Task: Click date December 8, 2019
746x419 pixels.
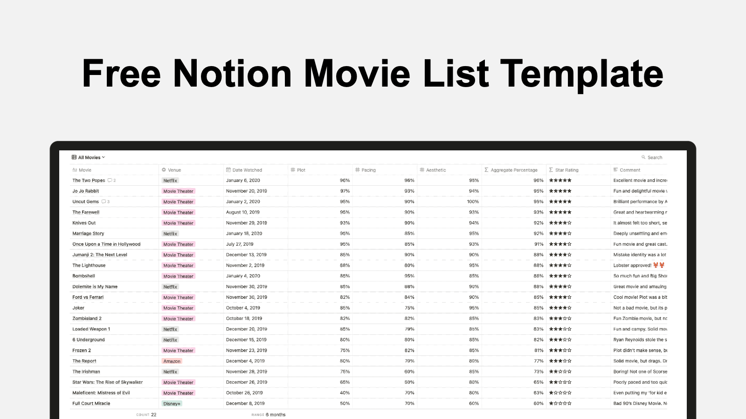Action: tap(245, 404)
